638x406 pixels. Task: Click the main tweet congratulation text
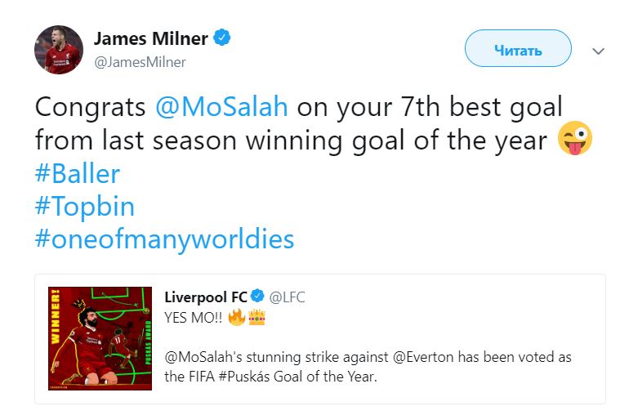click(299, 124)
